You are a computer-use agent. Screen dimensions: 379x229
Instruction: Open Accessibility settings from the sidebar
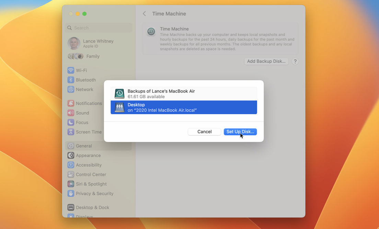click(x=71, y=165)
